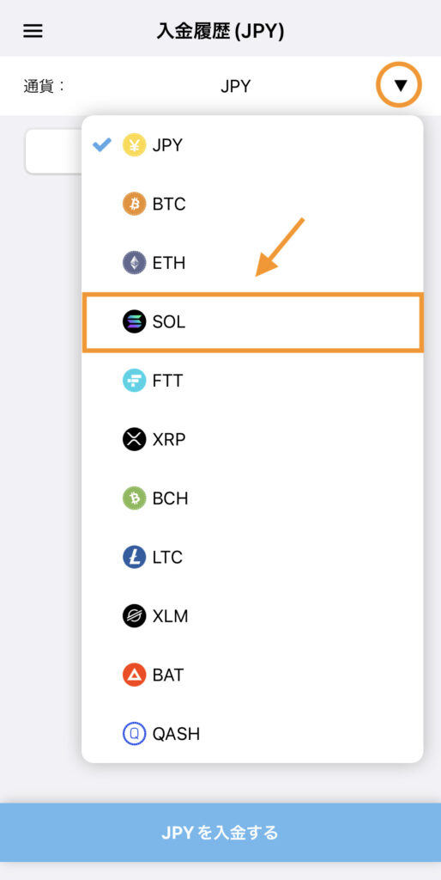Toggle the blue checkmark beside JPY
The height and width of the screenshot is (880, 441).
(102, 145)
